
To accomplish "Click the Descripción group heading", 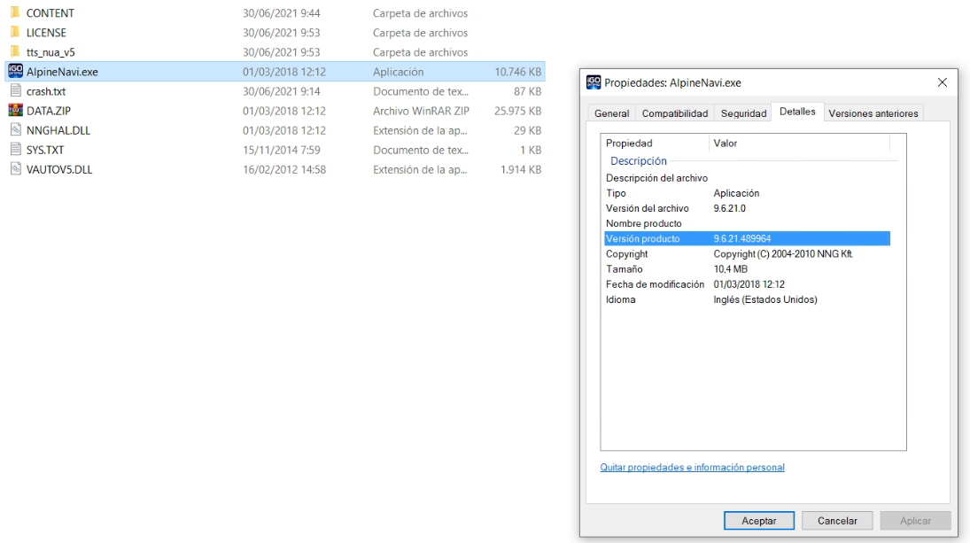I will (x=639, y=161).
